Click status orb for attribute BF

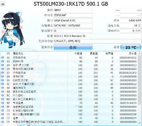[3, 107]
